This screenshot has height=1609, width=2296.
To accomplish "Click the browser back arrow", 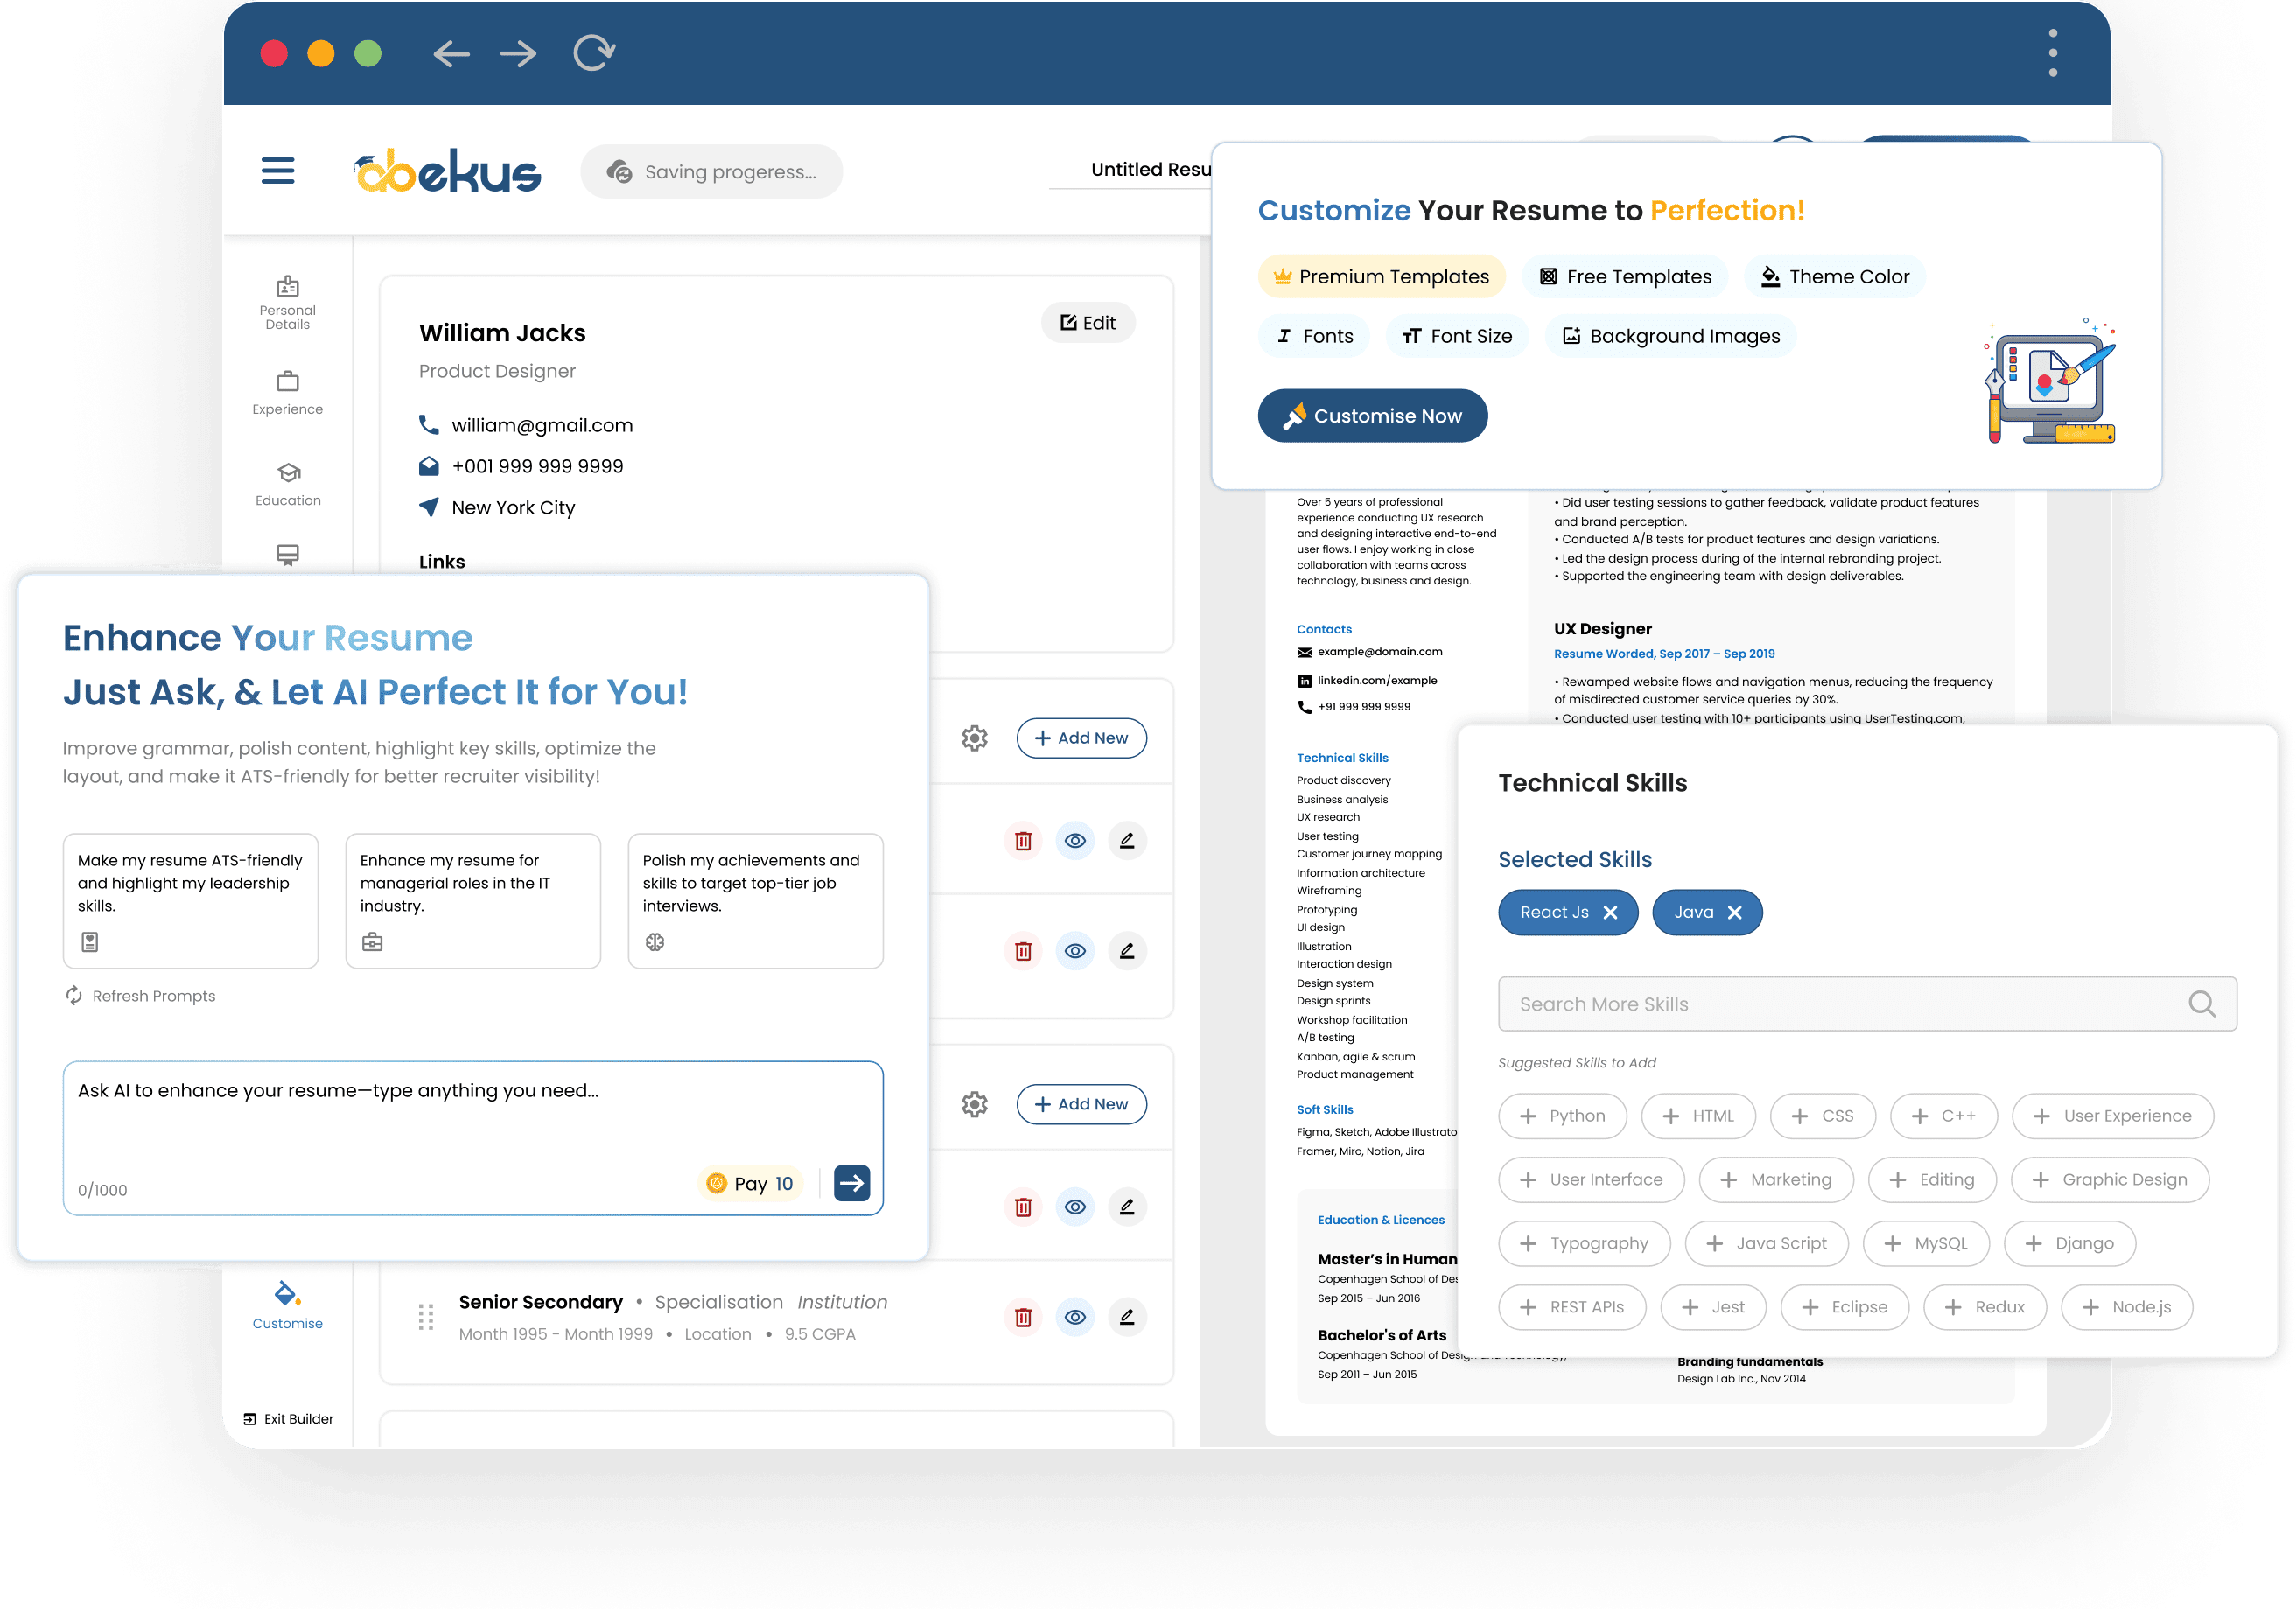I will point(451,53).
